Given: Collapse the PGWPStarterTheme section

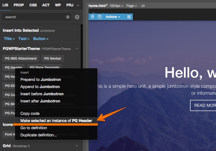Looking at the screenshot, I should pyautogui.click(x=77, y=49).
